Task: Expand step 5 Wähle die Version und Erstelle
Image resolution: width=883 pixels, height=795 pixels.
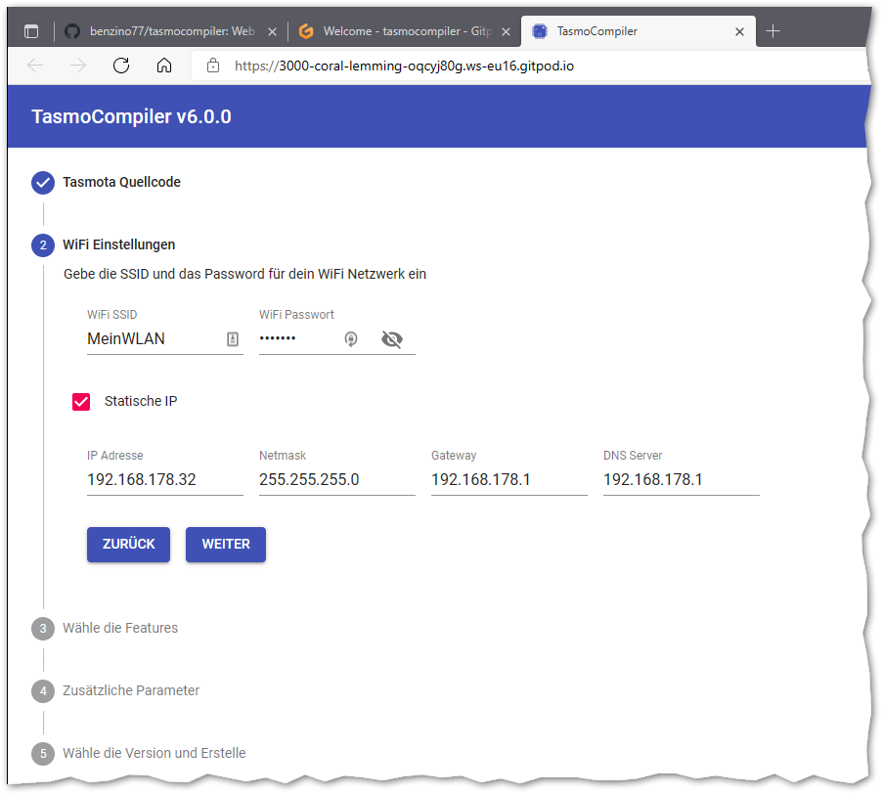Action: tap(154, 753)
